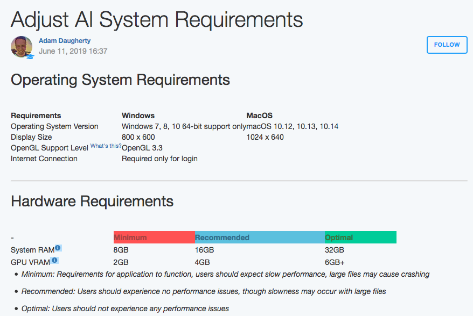Click the "Requirements" column header
Image resolution: width=473 pixels, height=316 pixels.
tap(36, 116)
